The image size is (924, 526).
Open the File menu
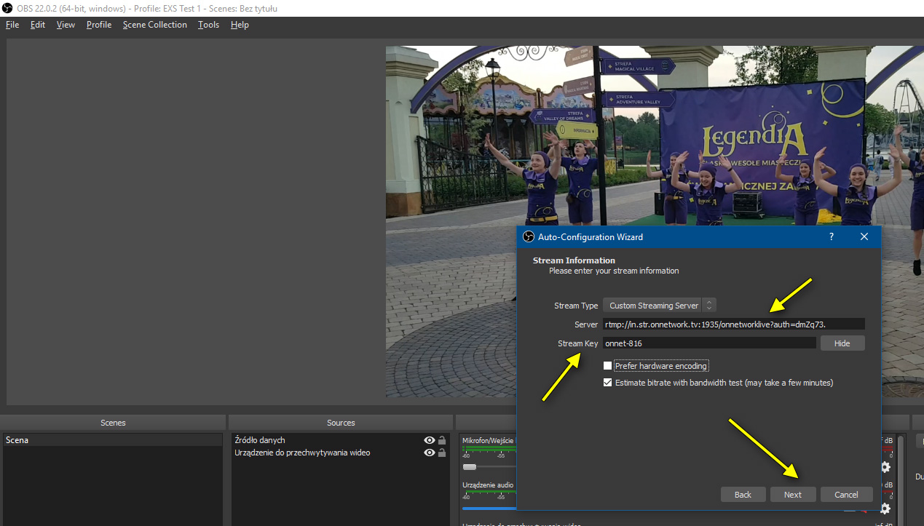[x=12, y=25]
